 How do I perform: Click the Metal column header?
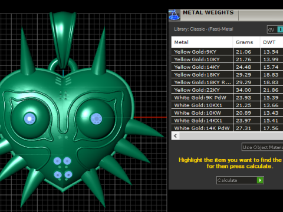[202, 42]
